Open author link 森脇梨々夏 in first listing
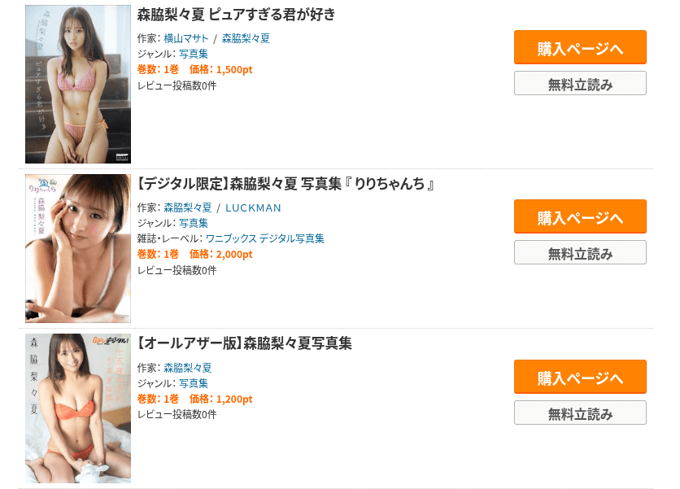Viewport: 680px width, 489px height. pos(246,38)
